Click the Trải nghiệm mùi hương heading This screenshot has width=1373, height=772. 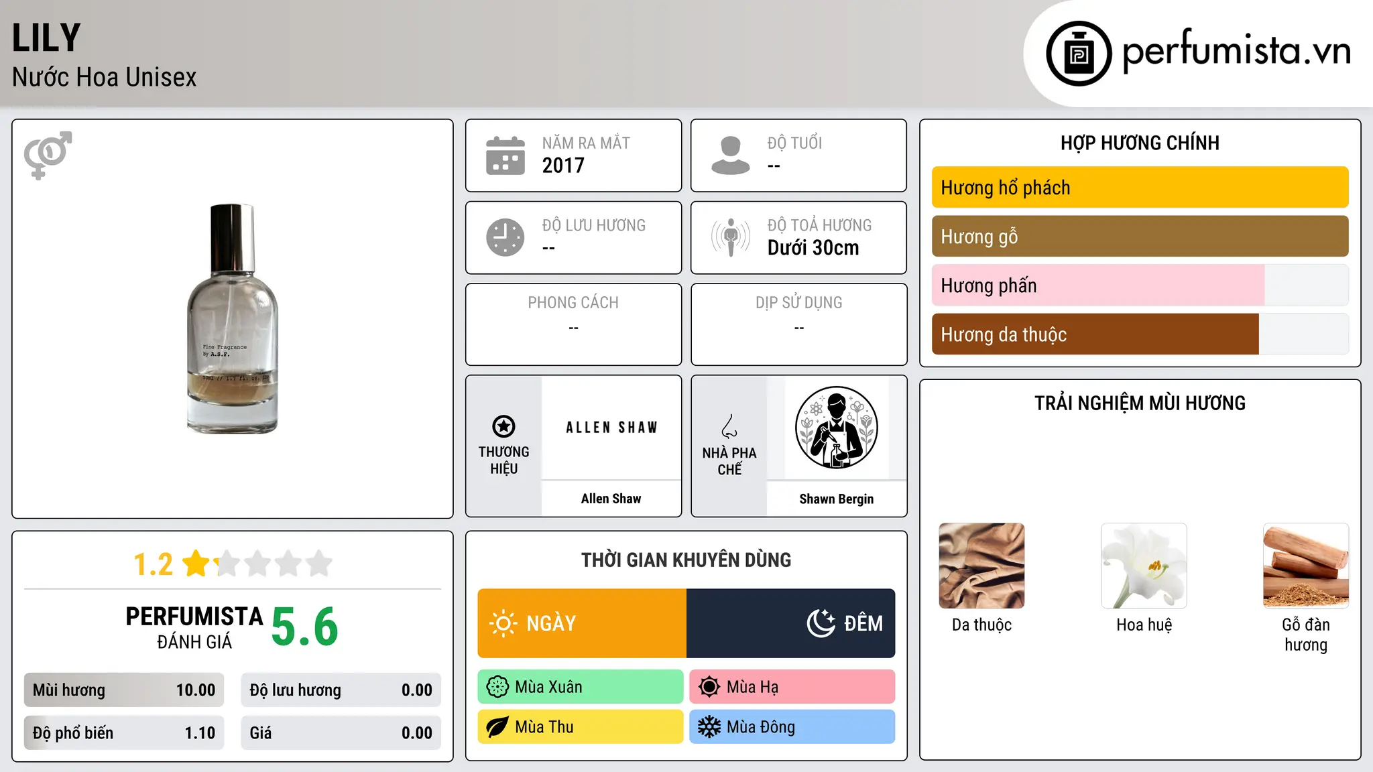coord(1140,403)
